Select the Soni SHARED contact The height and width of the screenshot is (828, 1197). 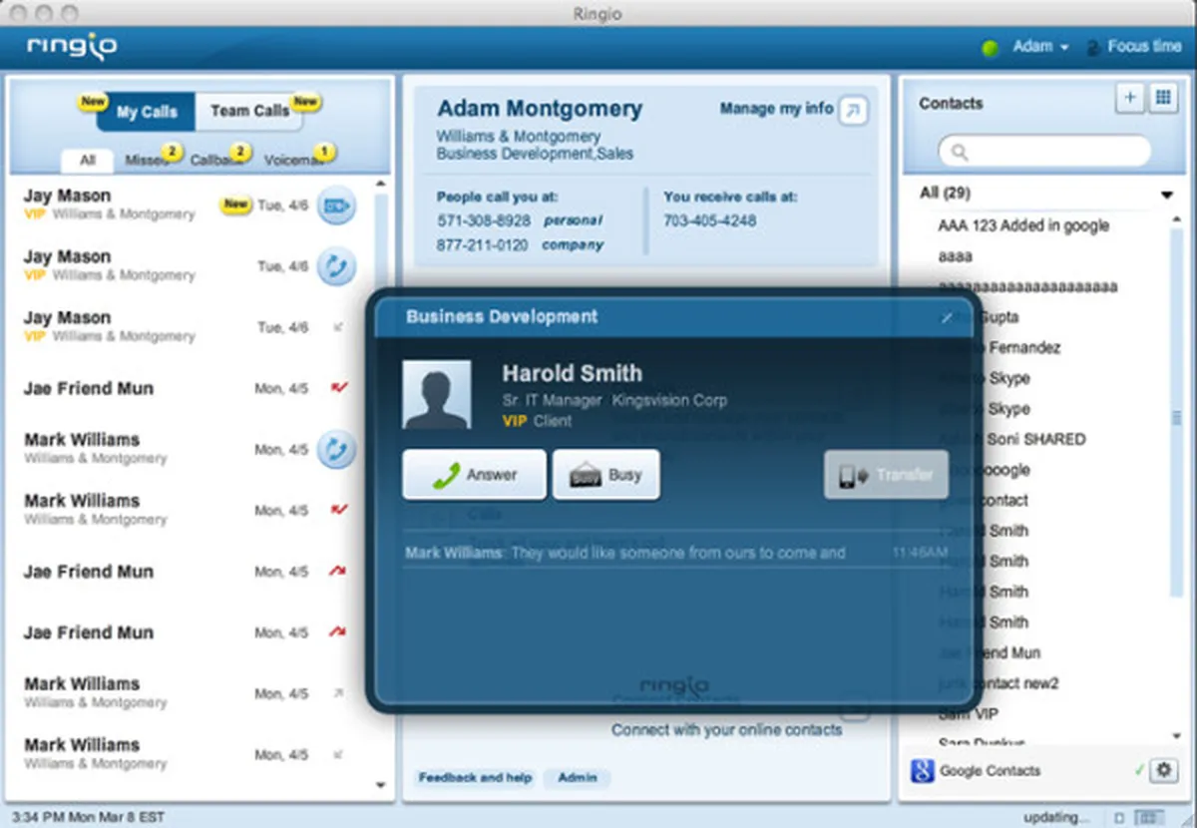[1011, 439]
